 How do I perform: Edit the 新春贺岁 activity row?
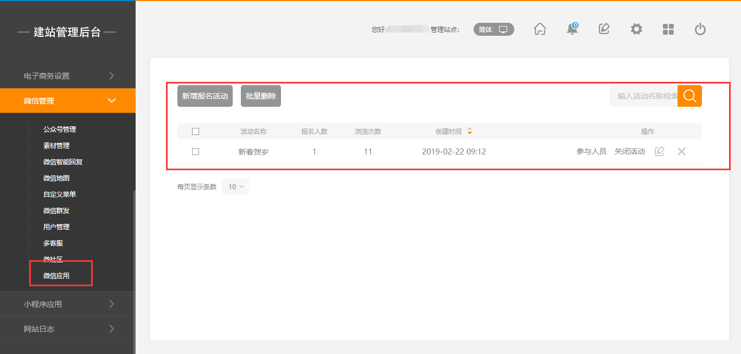[x=660, y=152]
